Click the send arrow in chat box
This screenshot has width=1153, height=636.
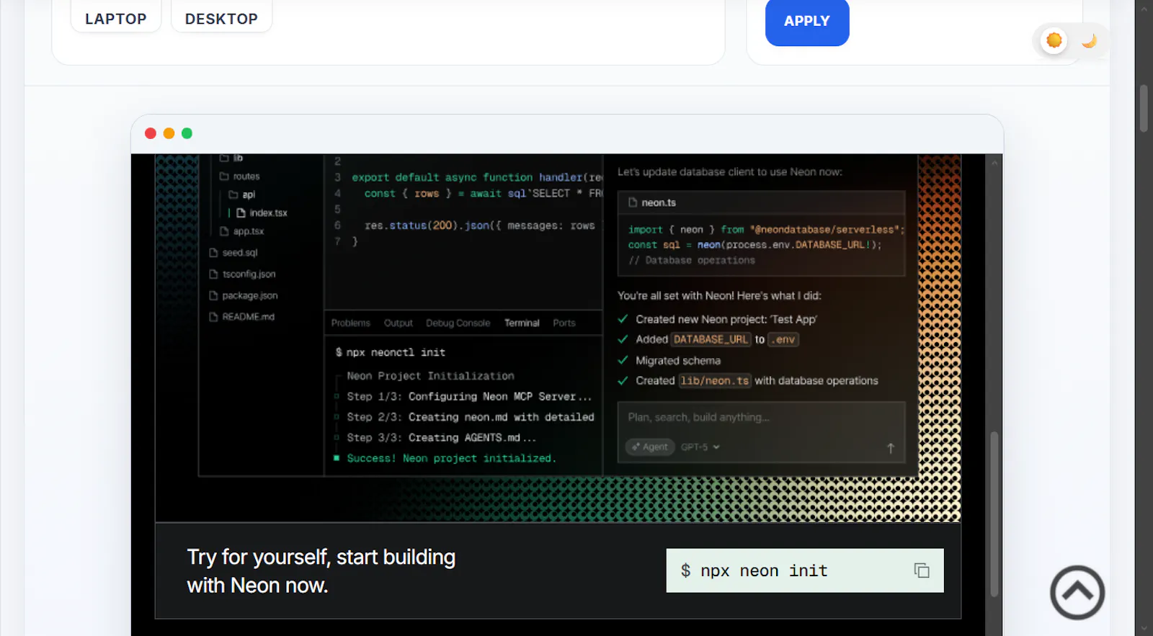coord(891,448)
